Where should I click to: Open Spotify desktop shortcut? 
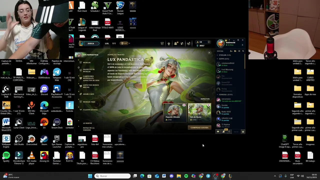pyautogui.click(x=6, y=157)
